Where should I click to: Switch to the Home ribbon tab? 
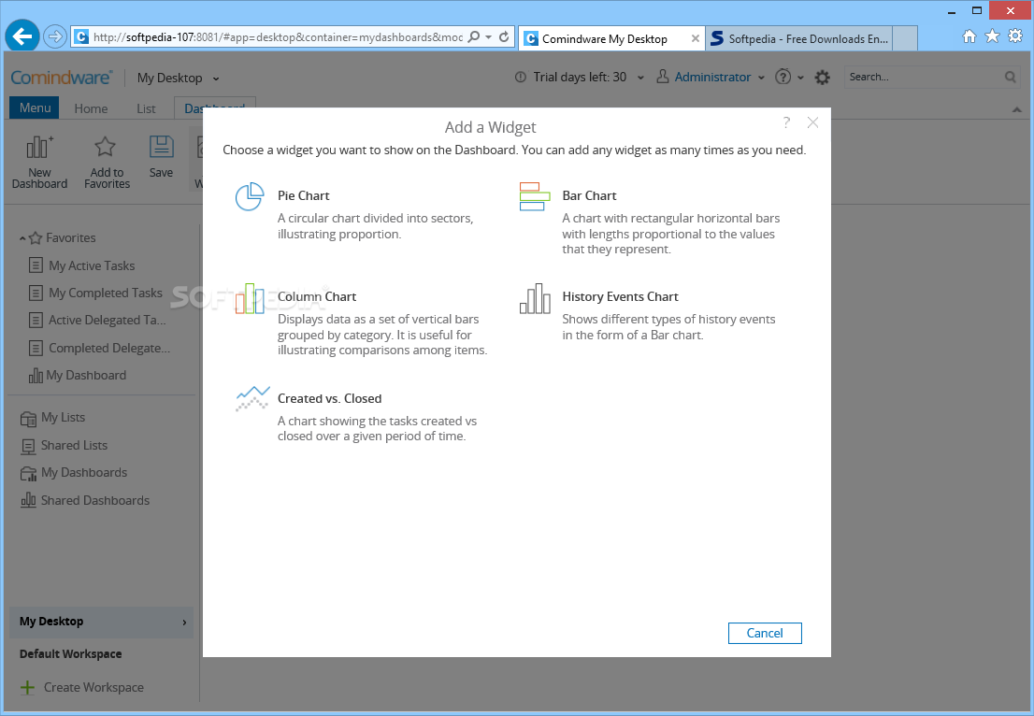pos(91,108)
